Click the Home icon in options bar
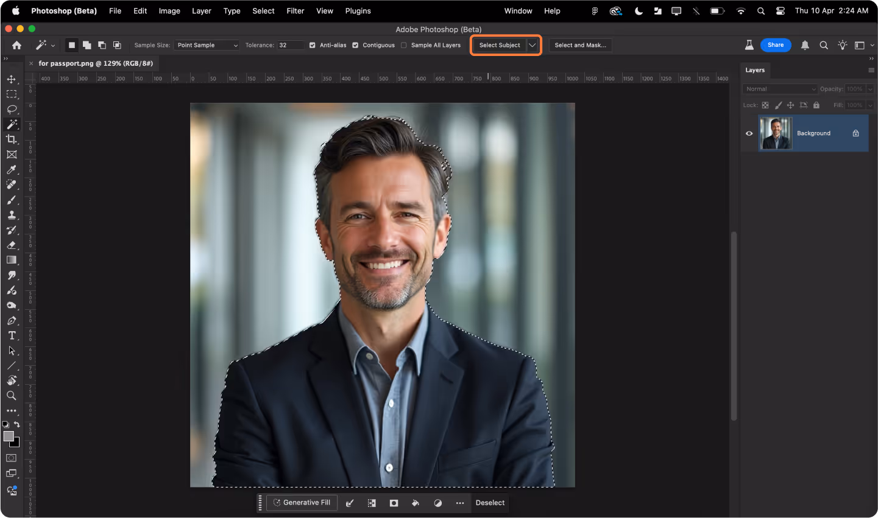The width and height of the screenshot is (878, 518). [x=17, y=45]
